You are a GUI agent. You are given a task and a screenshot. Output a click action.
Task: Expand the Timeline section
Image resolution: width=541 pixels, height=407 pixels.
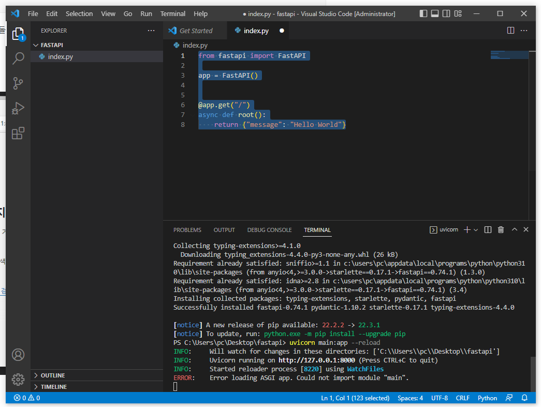[x=97, y=387]
